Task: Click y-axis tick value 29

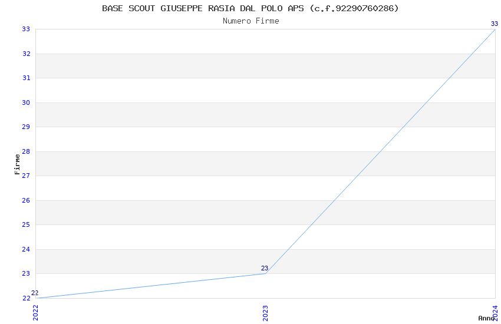Action: click(26, 127)
